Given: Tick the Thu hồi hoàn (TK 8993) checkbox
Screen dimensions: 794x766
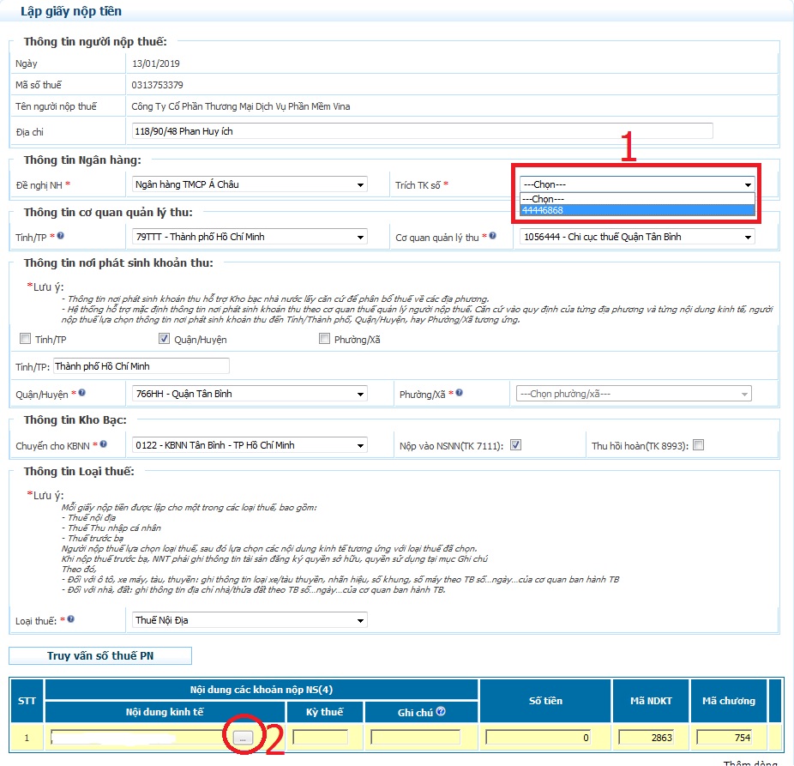Looking at the screenshot, I should (x=698, y=445).
